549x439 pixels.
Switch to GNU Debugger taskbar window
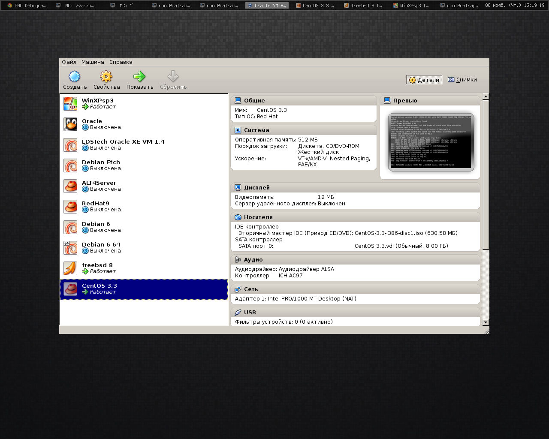(27, 6)
